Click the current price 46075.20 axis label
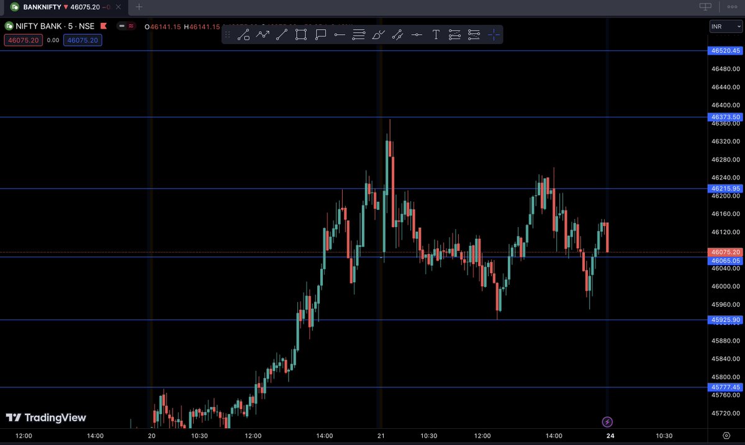The height and width of the screenshot is (445, 745). (x=726, y=252)
